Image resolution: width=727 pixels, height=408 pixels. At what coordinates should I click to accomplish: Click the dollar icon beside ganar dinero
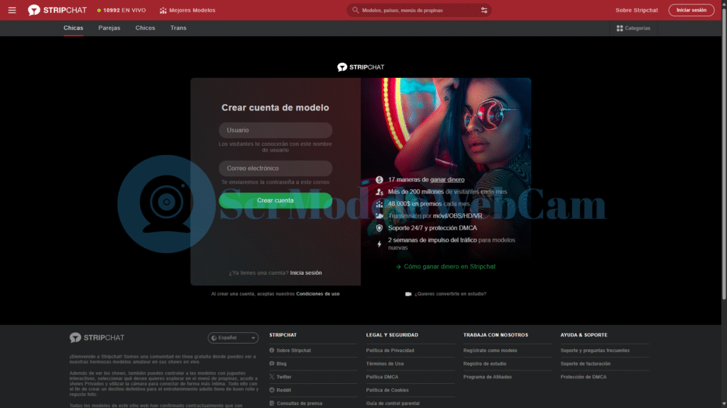(379, 180)
